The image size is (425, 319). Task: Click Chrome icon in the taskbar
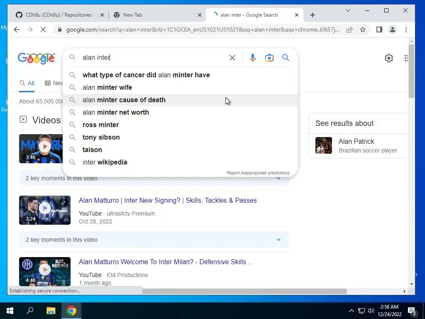pyautogui.click(x=71, y=311)
